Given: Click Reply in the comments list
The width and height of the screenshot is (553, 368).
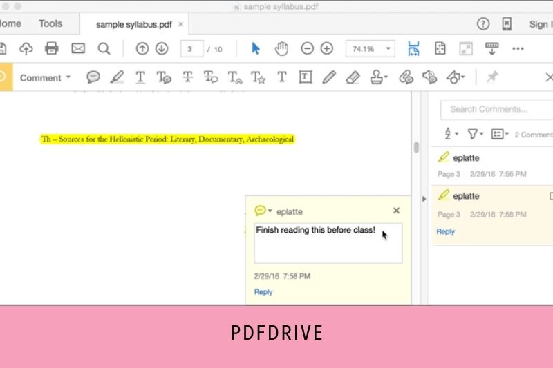Looking at the screenshot, I should click(446, 232).
